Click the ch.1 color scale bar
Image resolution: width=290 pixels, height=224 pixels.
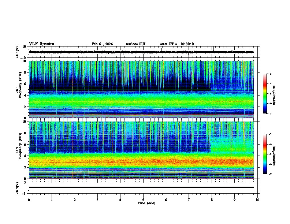(x=265, y=94)
